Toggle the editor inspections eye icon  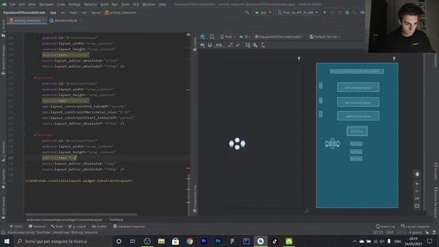[x=188, y=35]
